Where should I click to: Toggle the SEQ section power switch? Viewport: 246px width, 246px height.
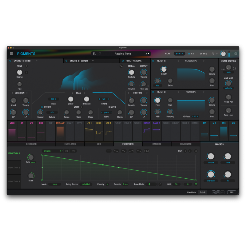(201, 53)
